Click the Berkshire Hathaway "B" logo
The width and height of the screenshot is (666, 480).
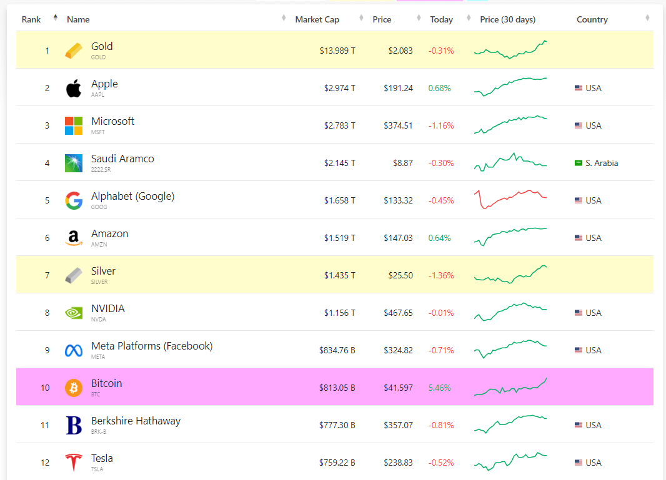[73, 424]
